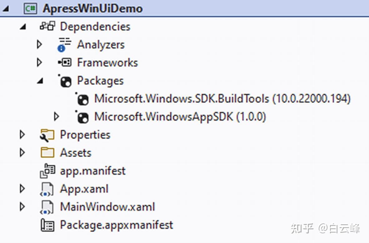Click the Frameworks icon
The width and height of the screenshot is (369, 243).
(x=64, y=63)
